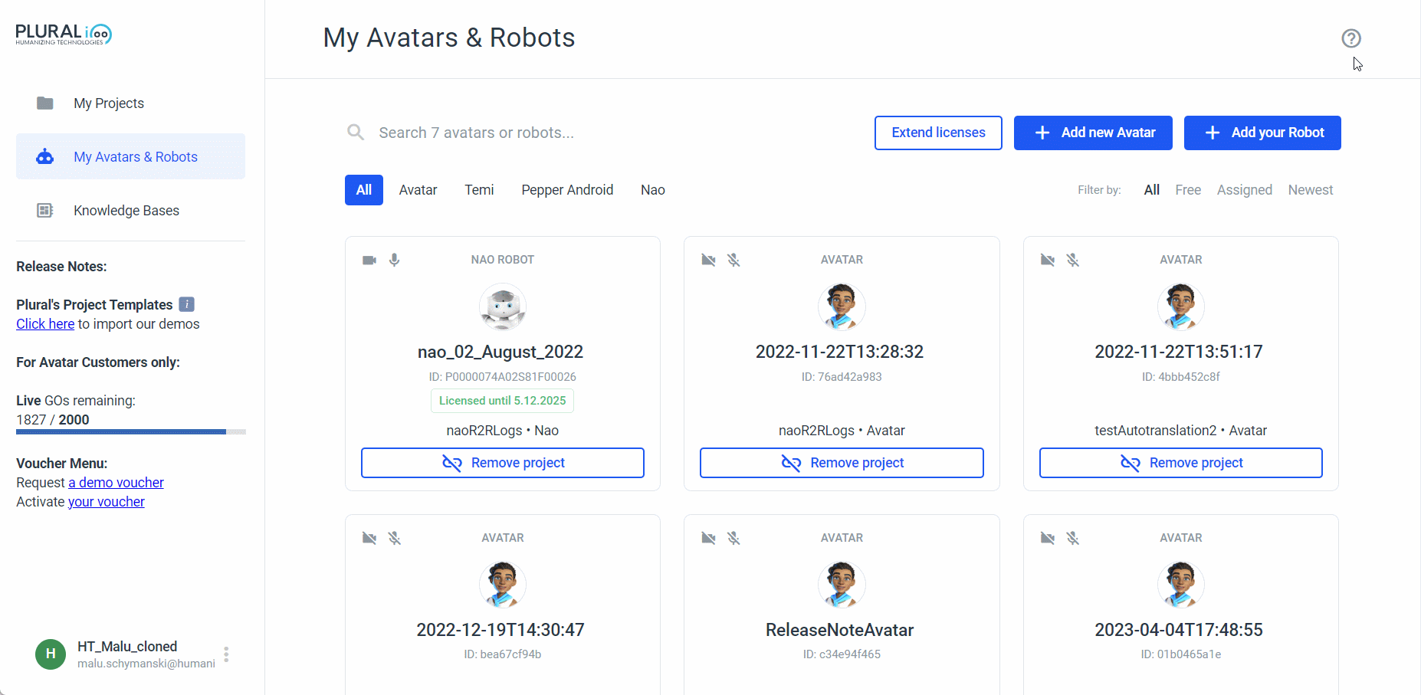Image resolution: width=1421 pixels, height=695 pixels.
Task: Click muted mic icon on 2023-04-04T17:48:55 card
Action: tap(1073, 538)
